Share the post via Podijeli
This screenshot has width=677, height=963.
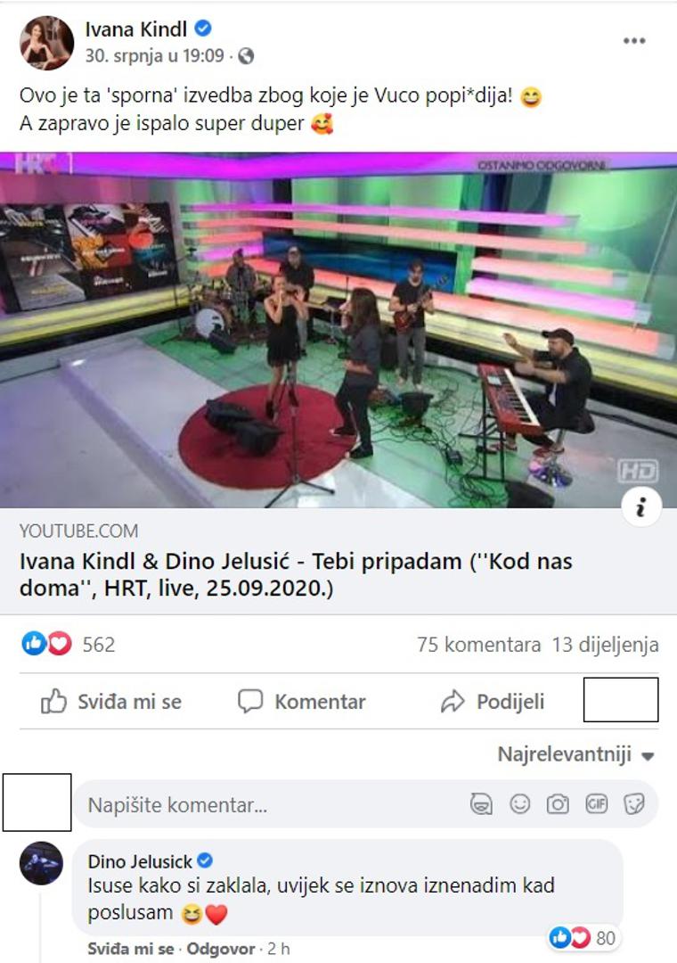(493, 702)
